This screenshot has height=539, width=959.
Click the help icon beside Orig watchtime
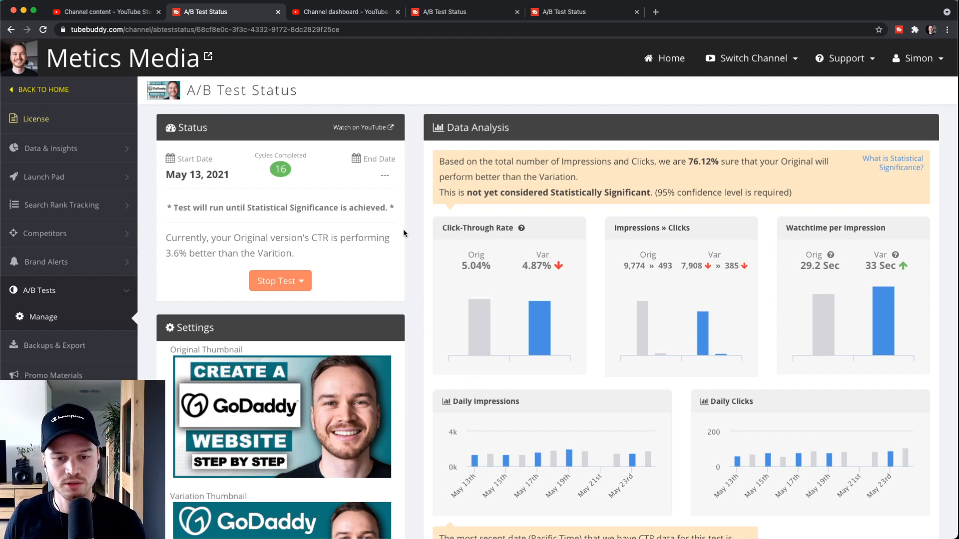point(831,255)
